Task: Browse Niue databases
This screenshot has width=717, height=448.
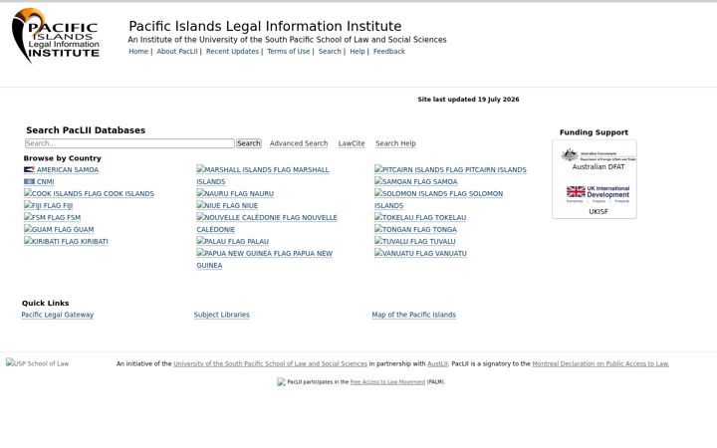Action: click(227, 205)
